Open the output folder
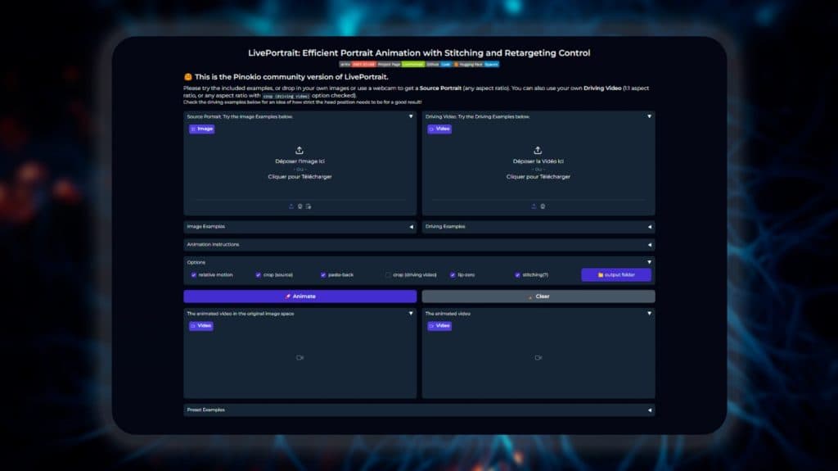838x471 pixels. [x=616, y=275]
